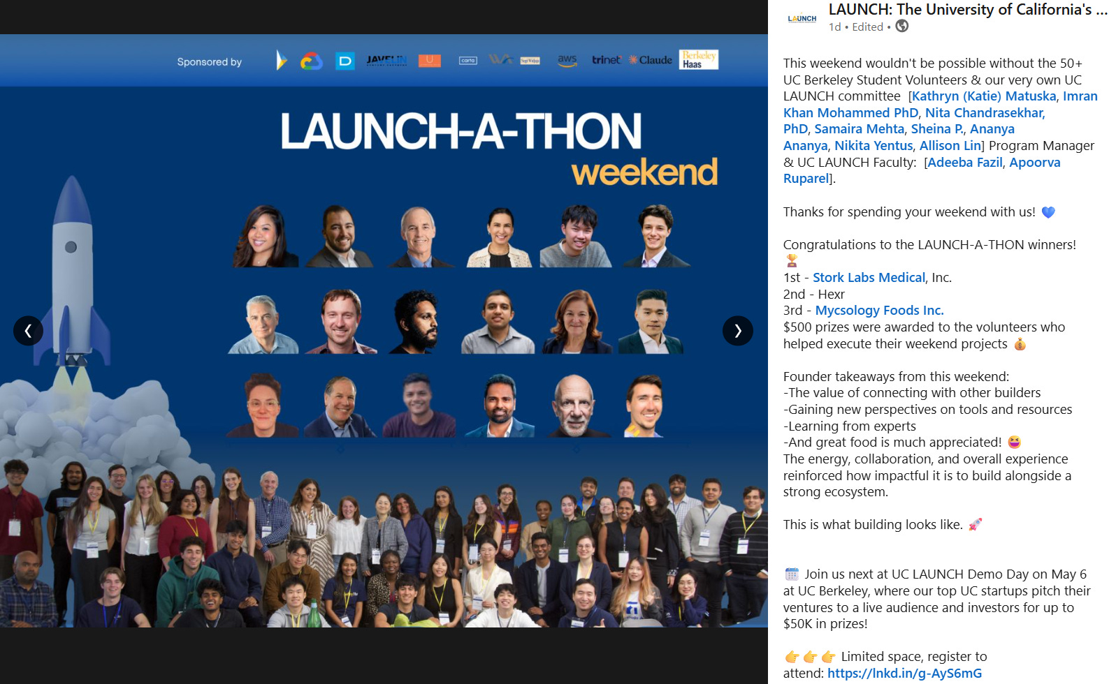
Task: Click the LAUNCH-A-THON headline in image
Action: 461,131
